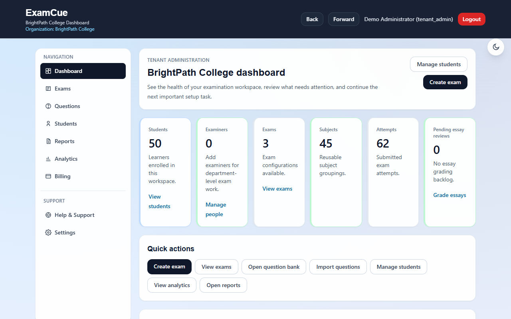
Task: Click the Billing card icon
Action: coord(48,176)
